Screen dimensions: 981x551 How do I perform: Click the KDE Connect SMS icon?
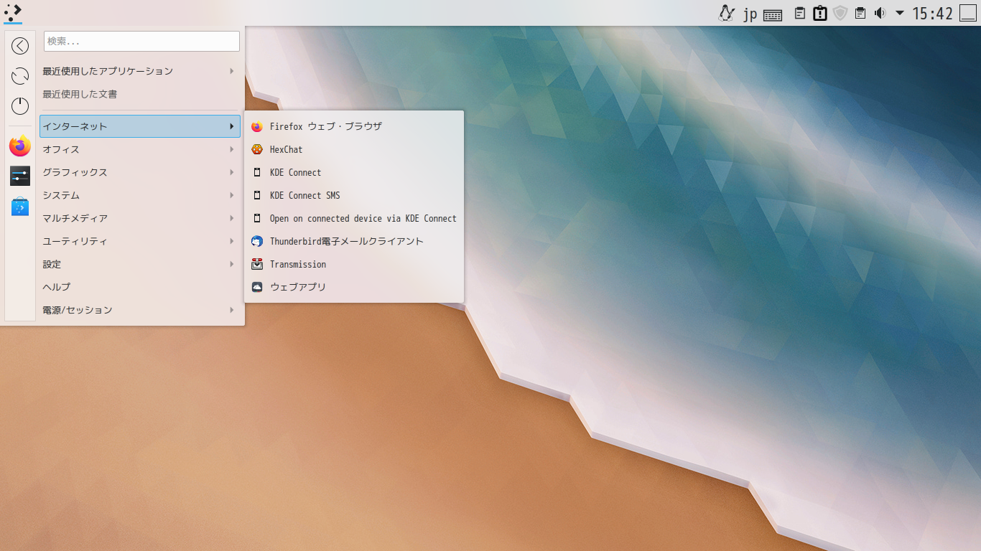click(257, 195)
